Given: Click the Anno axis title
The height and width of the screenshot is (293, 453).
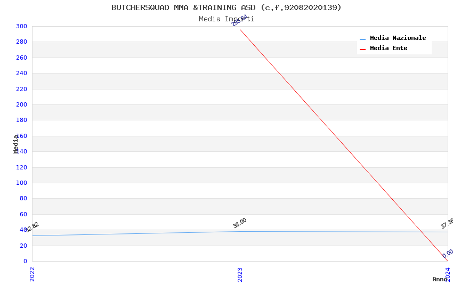Looking at the screenshot, I should tap(440, 280).
